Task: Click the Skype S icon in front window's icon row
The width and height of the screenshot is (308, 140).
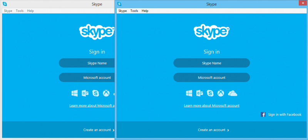Action: pos(210,93)
